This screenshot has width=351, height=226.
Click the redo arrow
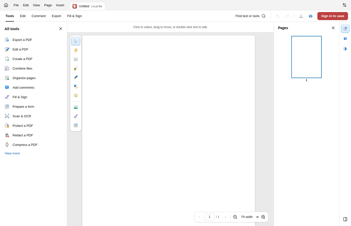point(287,16)
